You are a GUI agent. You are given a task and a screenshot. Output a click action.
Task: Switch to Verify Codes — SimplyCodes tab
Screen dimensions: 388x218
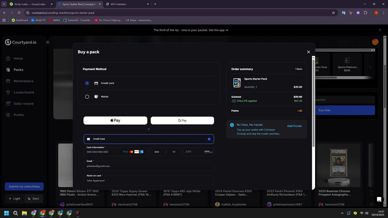point(31,4)
